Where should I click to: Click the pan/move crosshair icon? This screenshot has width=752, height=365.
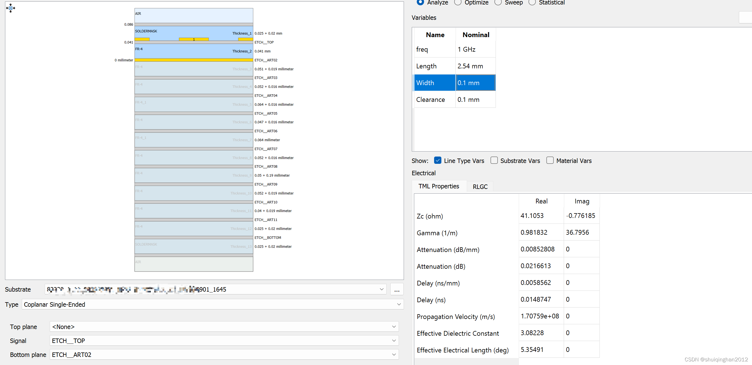pyautogui.click(x=11, y=8)
